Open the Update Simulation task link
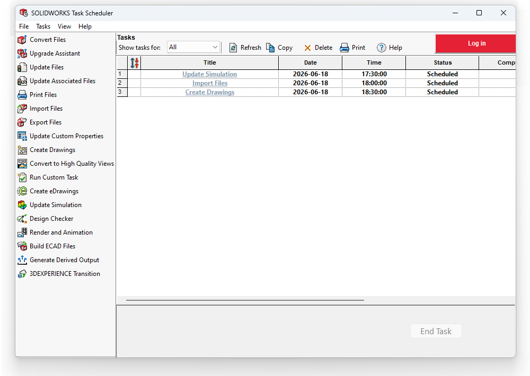Image resolution: width=530 pixels, height=376 pixels. click(x=209, y=74)
